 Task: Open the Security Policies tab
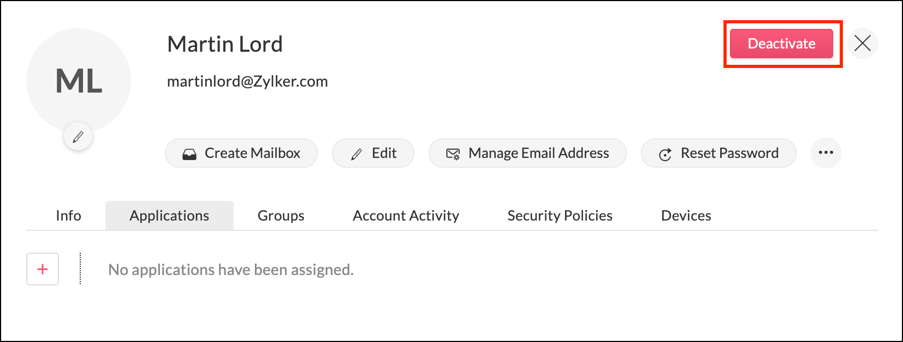560,216
